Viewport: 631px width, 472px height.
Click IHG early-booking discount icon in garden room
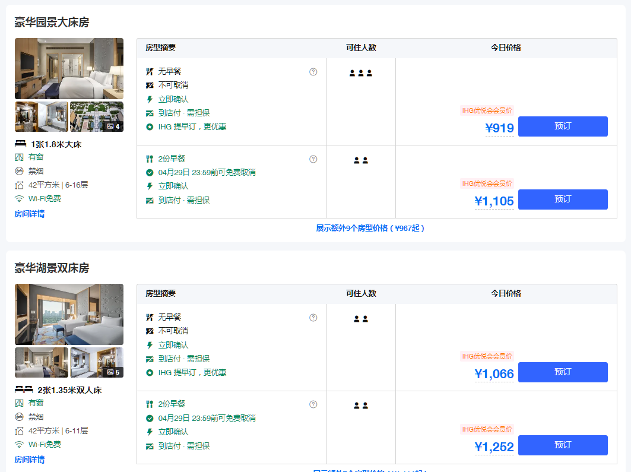(x=150, y=126)
